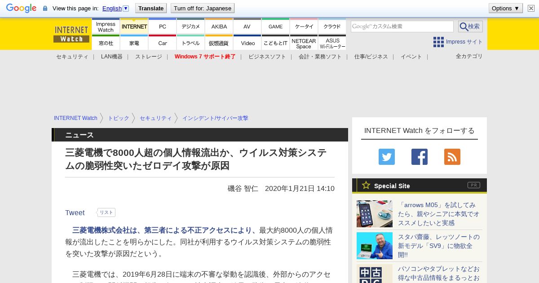
Task: Open Windows 7 サポート終了 link
Action: 205,57
